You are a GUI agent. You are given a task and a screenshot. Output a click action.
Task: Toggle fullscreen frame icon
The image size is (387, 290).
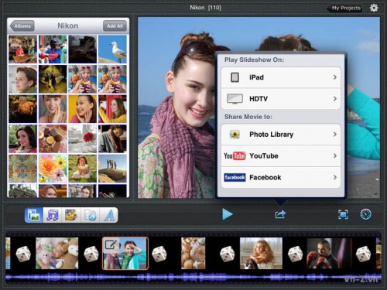343,214
